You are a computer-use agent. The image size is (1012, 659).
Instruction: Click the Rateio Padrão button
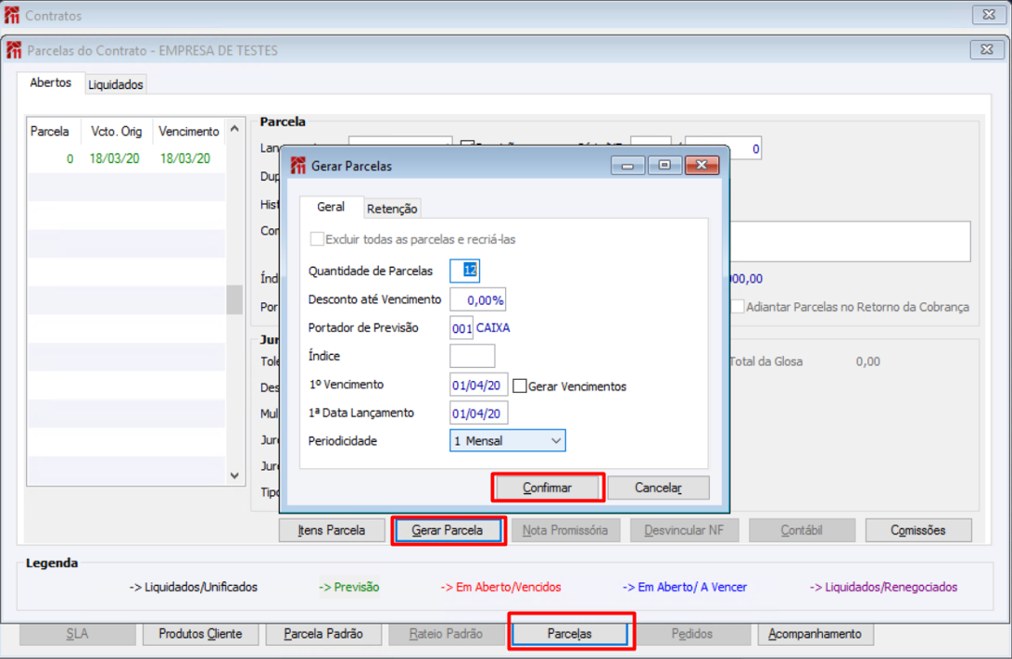tap(446, 634)
